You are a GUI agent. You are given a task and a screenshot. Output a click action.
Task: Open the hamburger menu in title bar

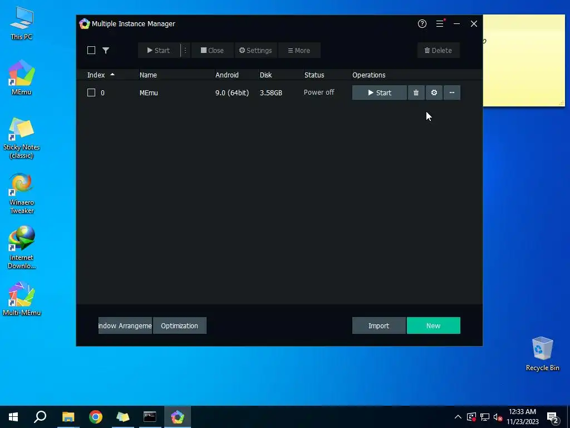click(x=440, y=23)
